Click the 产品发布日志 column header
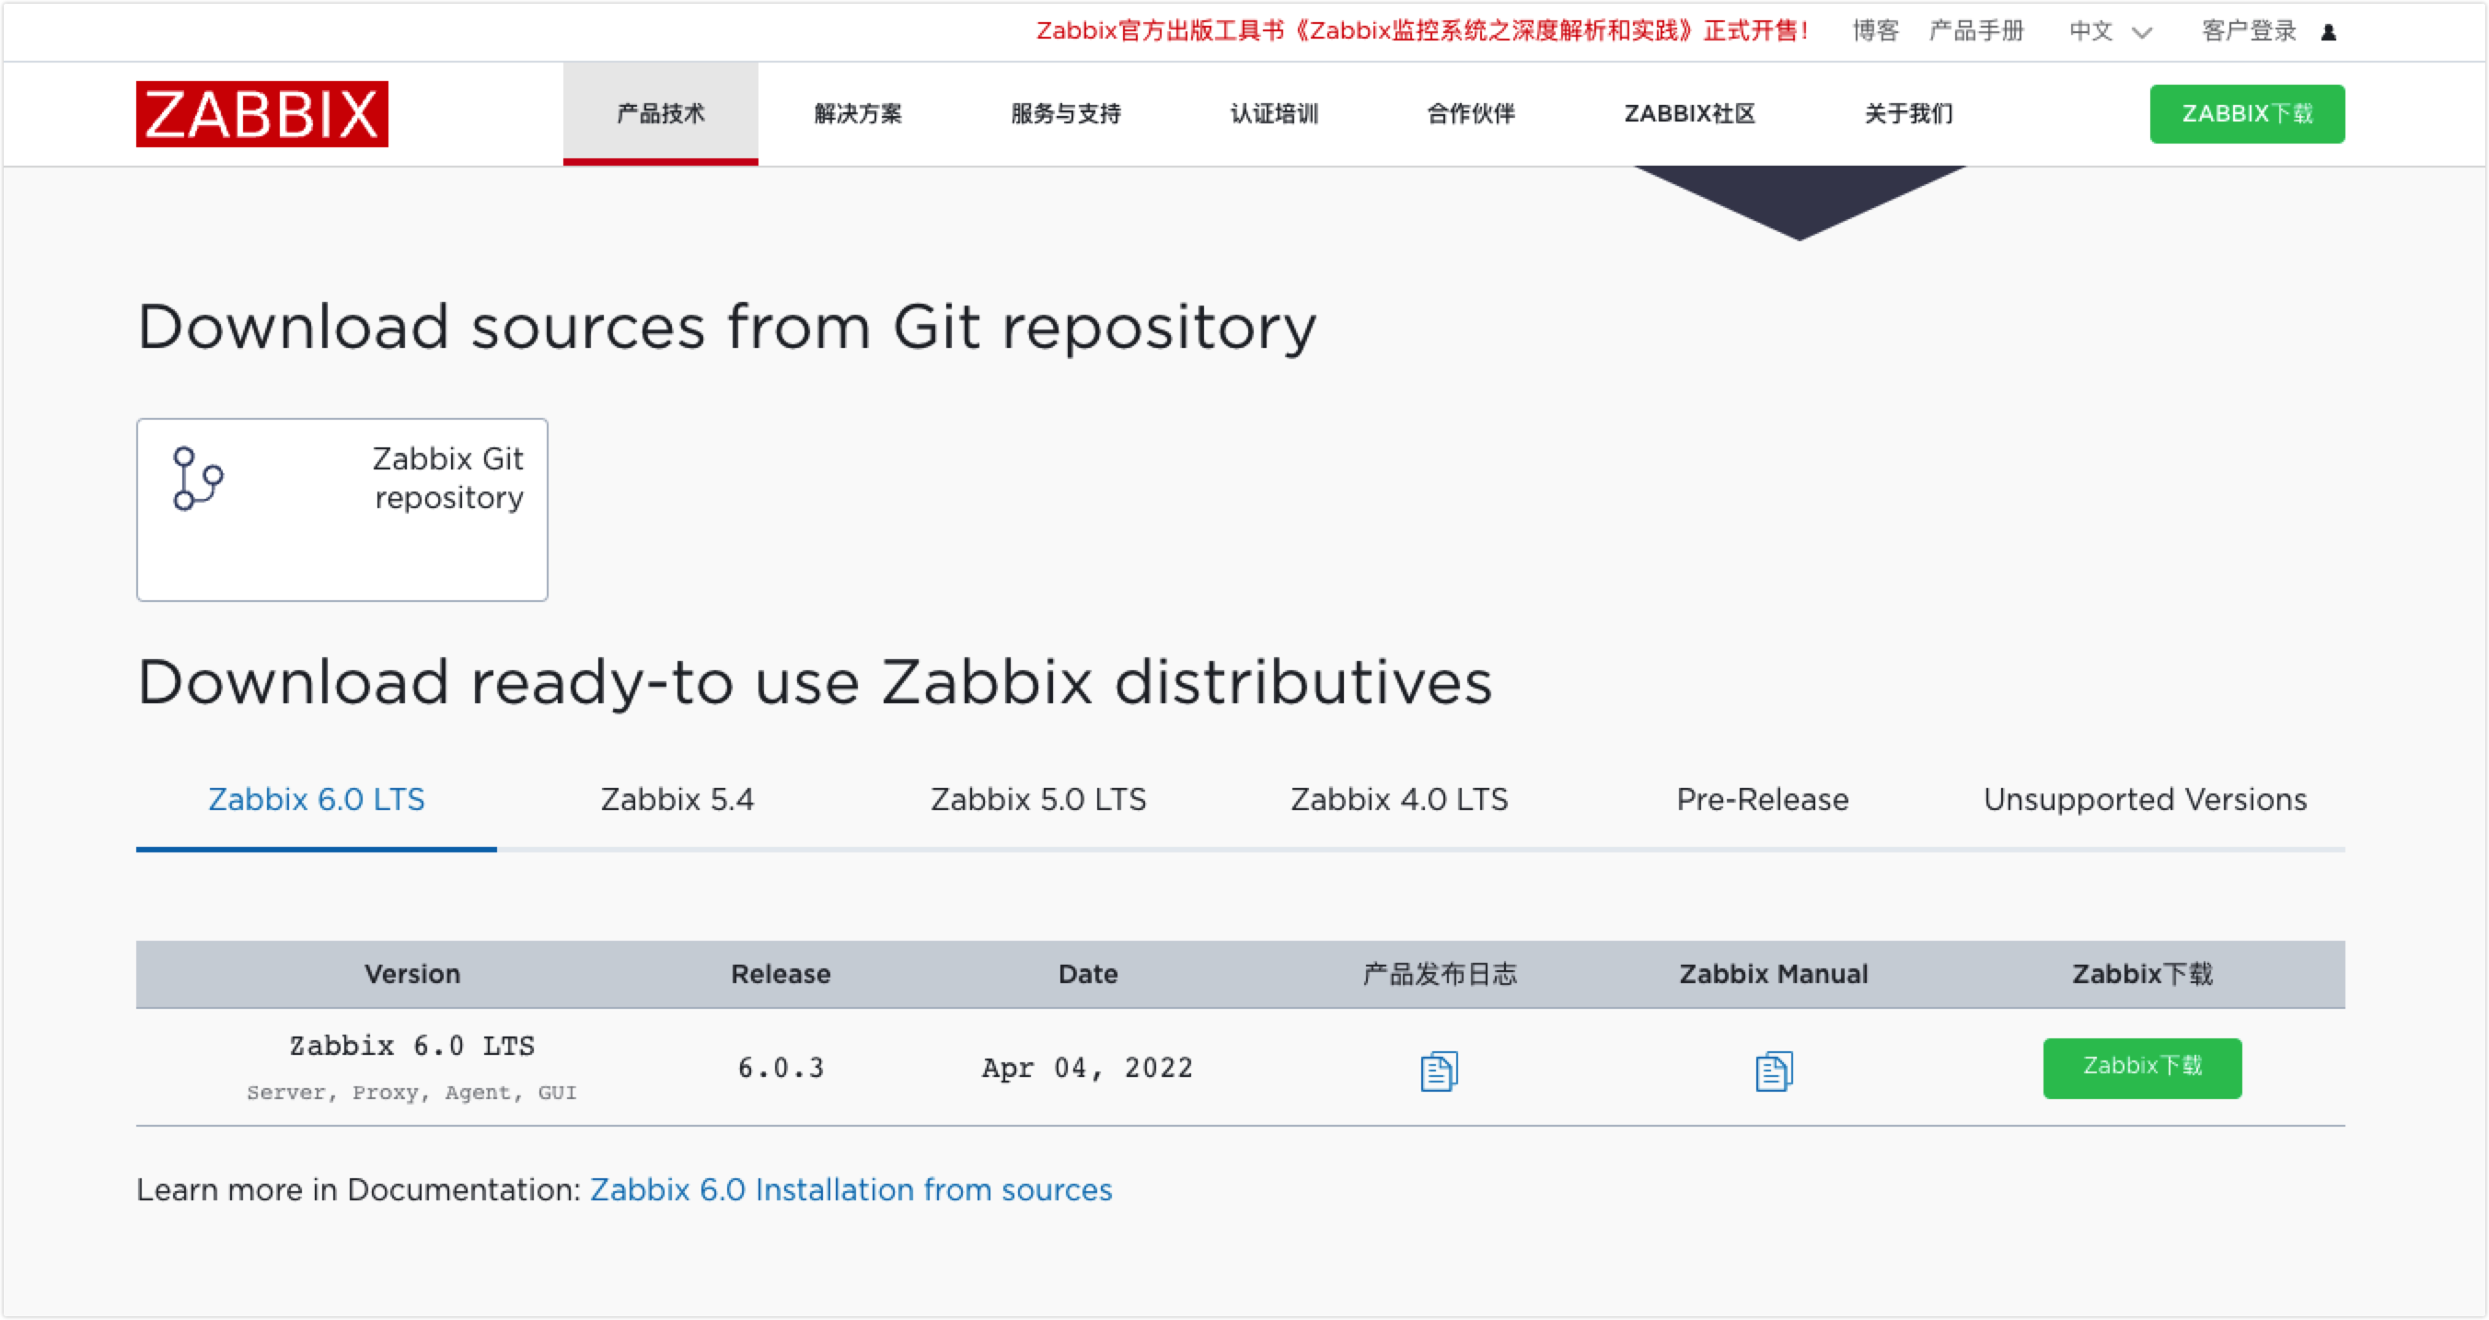Viewport: 2489px width, 1320px height. pyautogui.click(x=1439, y=973)
